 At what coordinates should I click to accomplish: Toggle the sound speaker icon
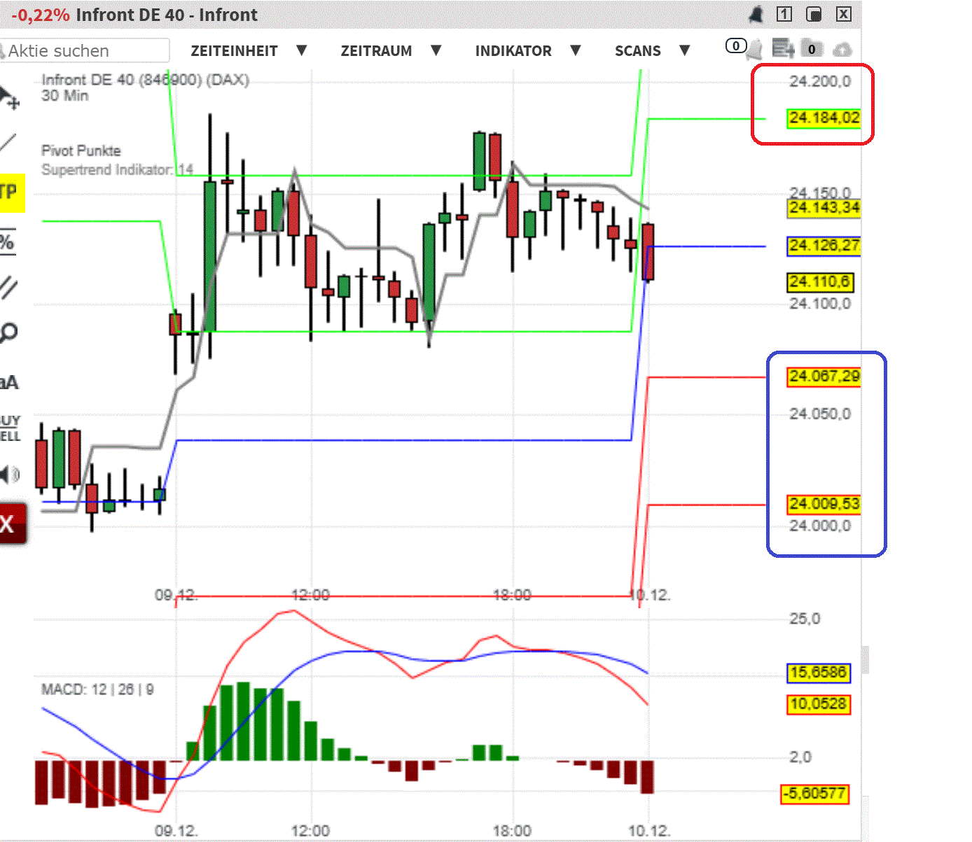(x=9, y=475)
